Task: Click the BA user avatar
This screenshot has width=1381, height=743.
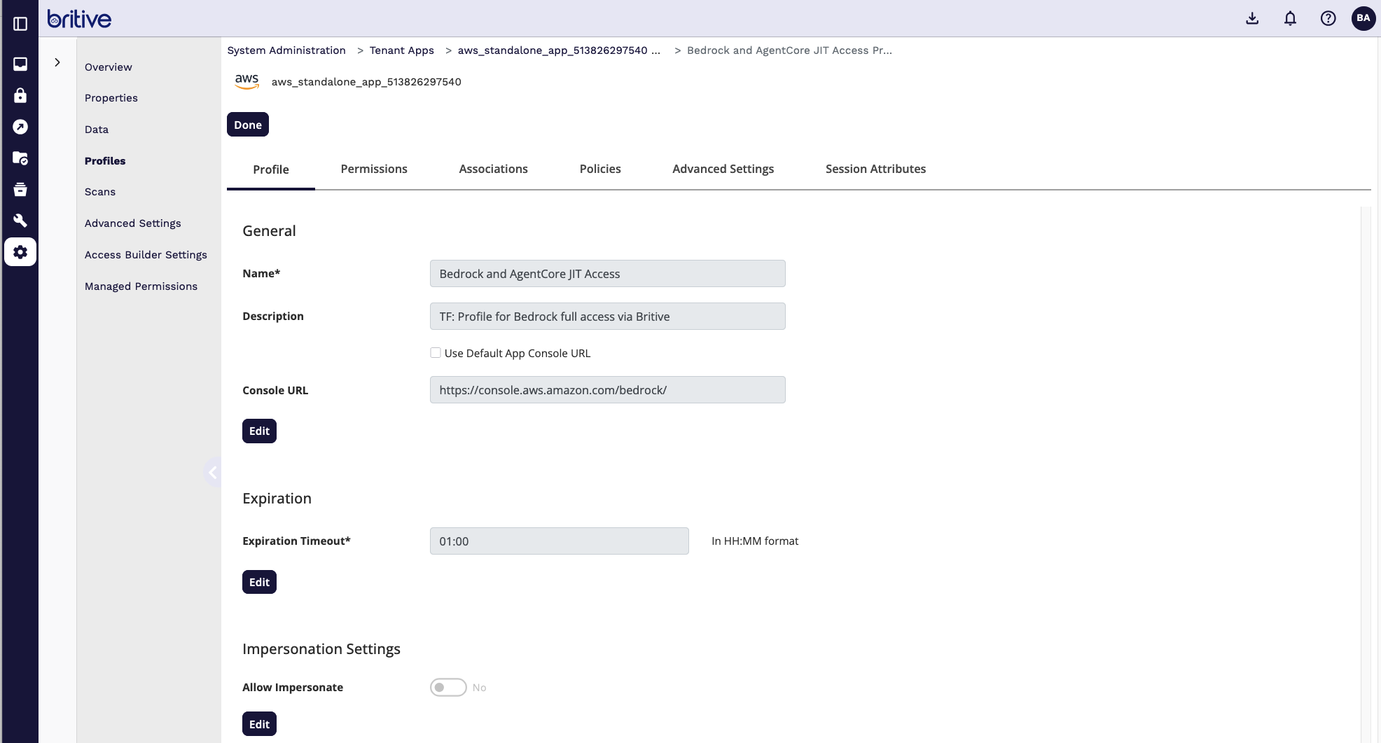Action: pyautogui.click(x=1363, y=19)
